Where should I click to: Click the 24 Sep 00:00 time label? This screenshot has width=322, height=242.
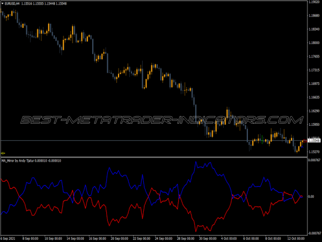(x=164, y=238)
